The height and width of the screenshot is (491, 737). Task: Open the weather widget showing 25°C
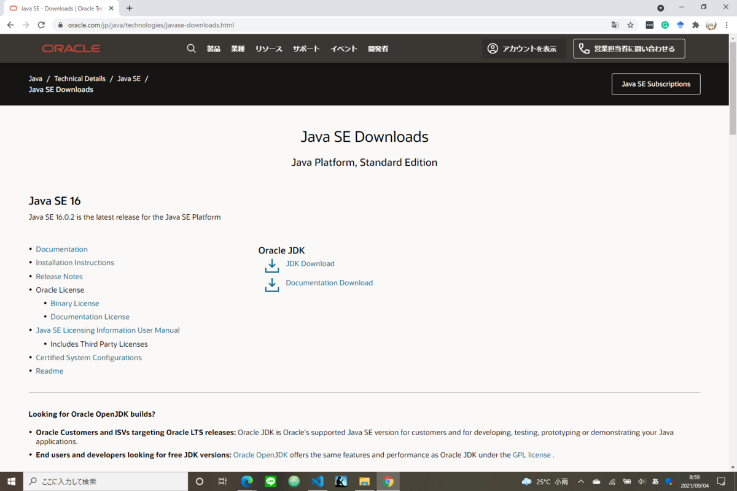(545, 482)
